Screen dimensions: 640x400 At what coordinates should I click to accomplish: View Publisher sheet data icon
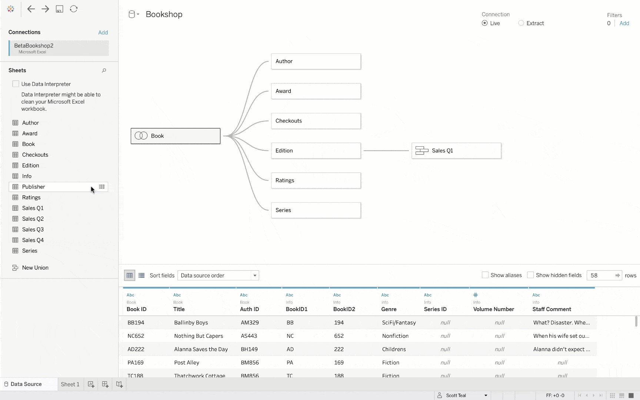click(102, 187)
